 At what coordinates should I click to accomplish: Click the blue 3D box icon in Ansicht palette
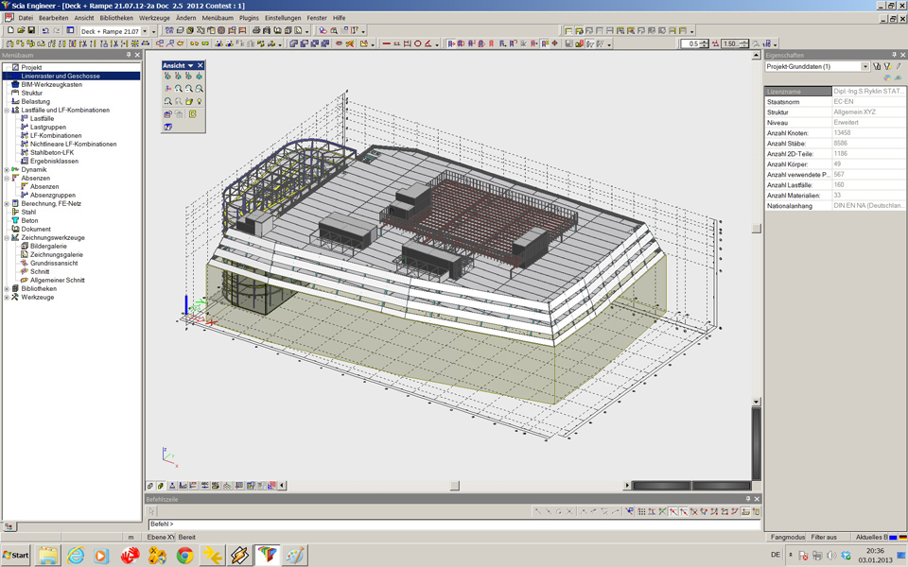click(167, 127)
